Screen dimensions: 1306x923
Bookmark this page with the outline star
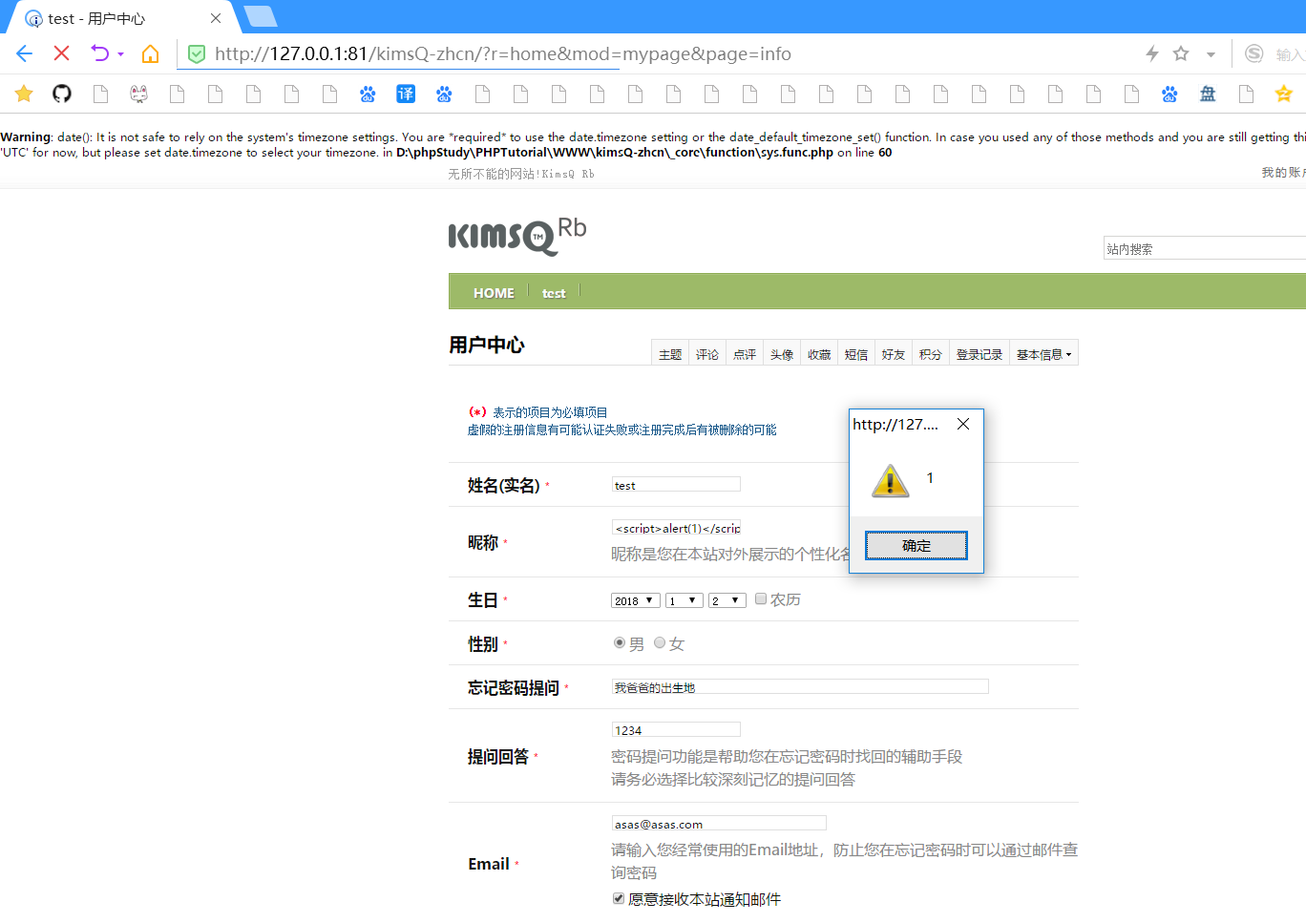(1181, 53)
